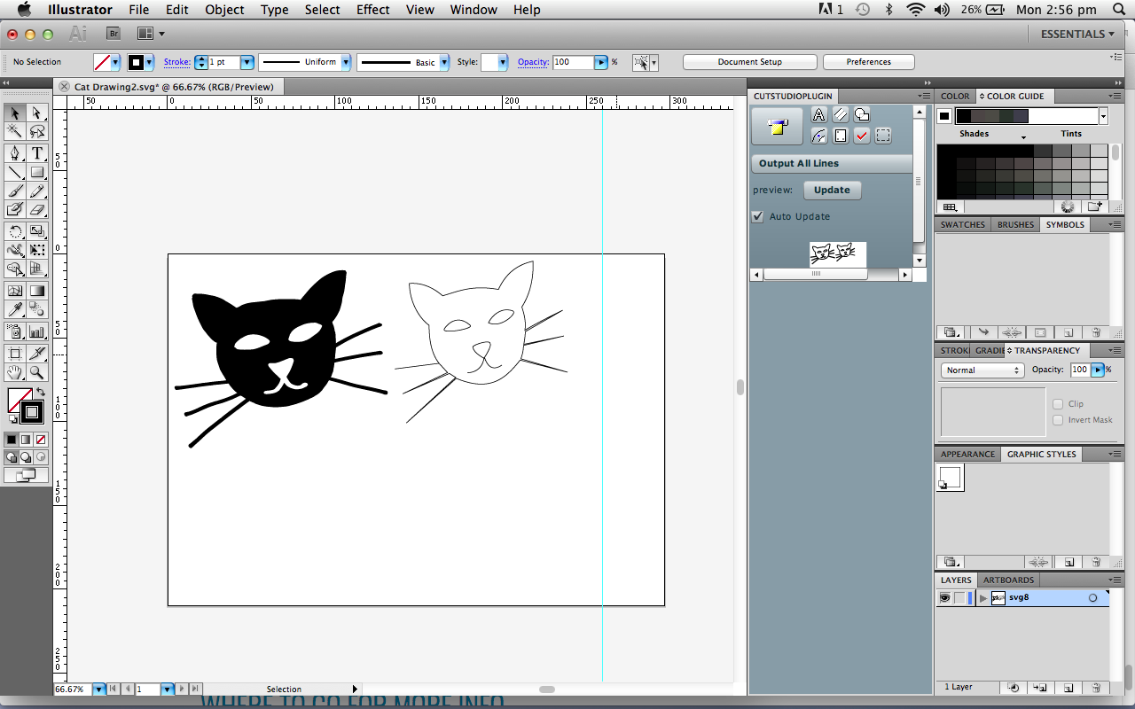Click the red checkmark icon in CutStudioPlugin

pyautogui.click(x=862, y=136)
